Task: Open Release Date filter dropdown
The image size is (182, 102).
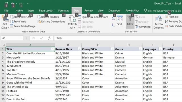Action: coord(79,49)
